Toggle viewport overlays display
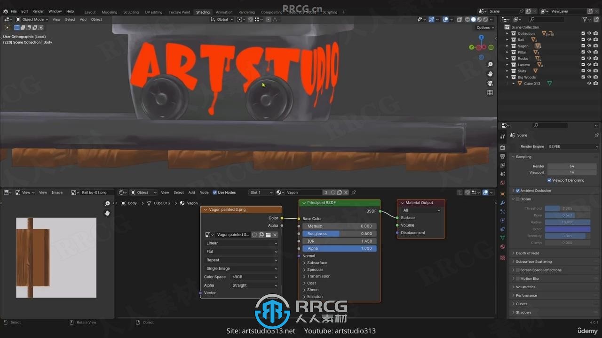Image resolution: width=602 pixels, height=338 pixels. coord(445,19)
